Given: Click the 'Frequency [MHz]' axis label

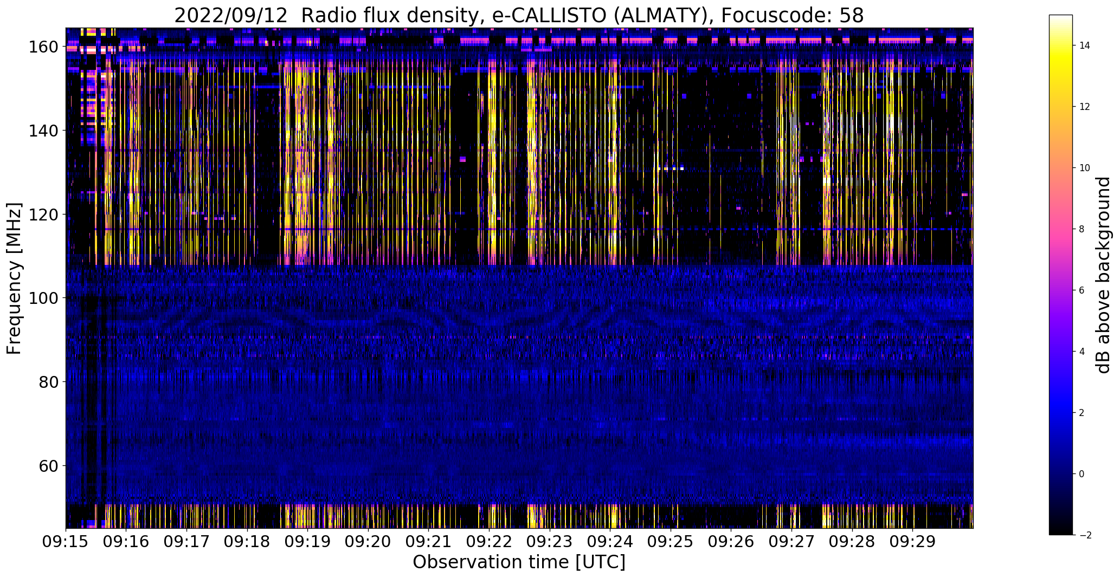Looking at the screenshot, I should tap(14, 278).
